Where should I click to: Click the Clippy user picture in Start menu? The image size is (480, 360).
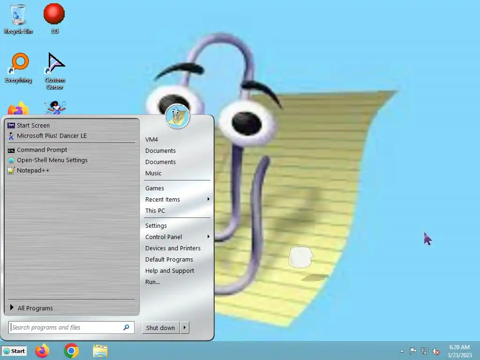(x=177, y=116)
